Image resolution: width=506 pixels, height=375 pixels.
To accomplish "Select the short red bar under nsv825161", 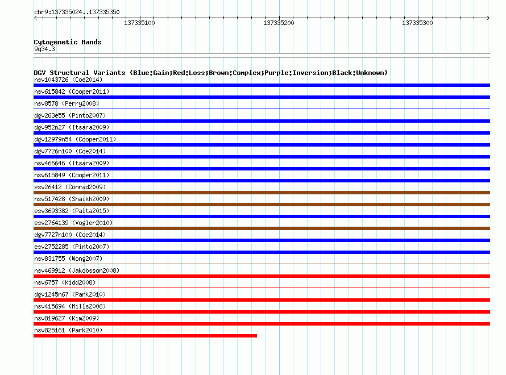I will pos(145,336).
